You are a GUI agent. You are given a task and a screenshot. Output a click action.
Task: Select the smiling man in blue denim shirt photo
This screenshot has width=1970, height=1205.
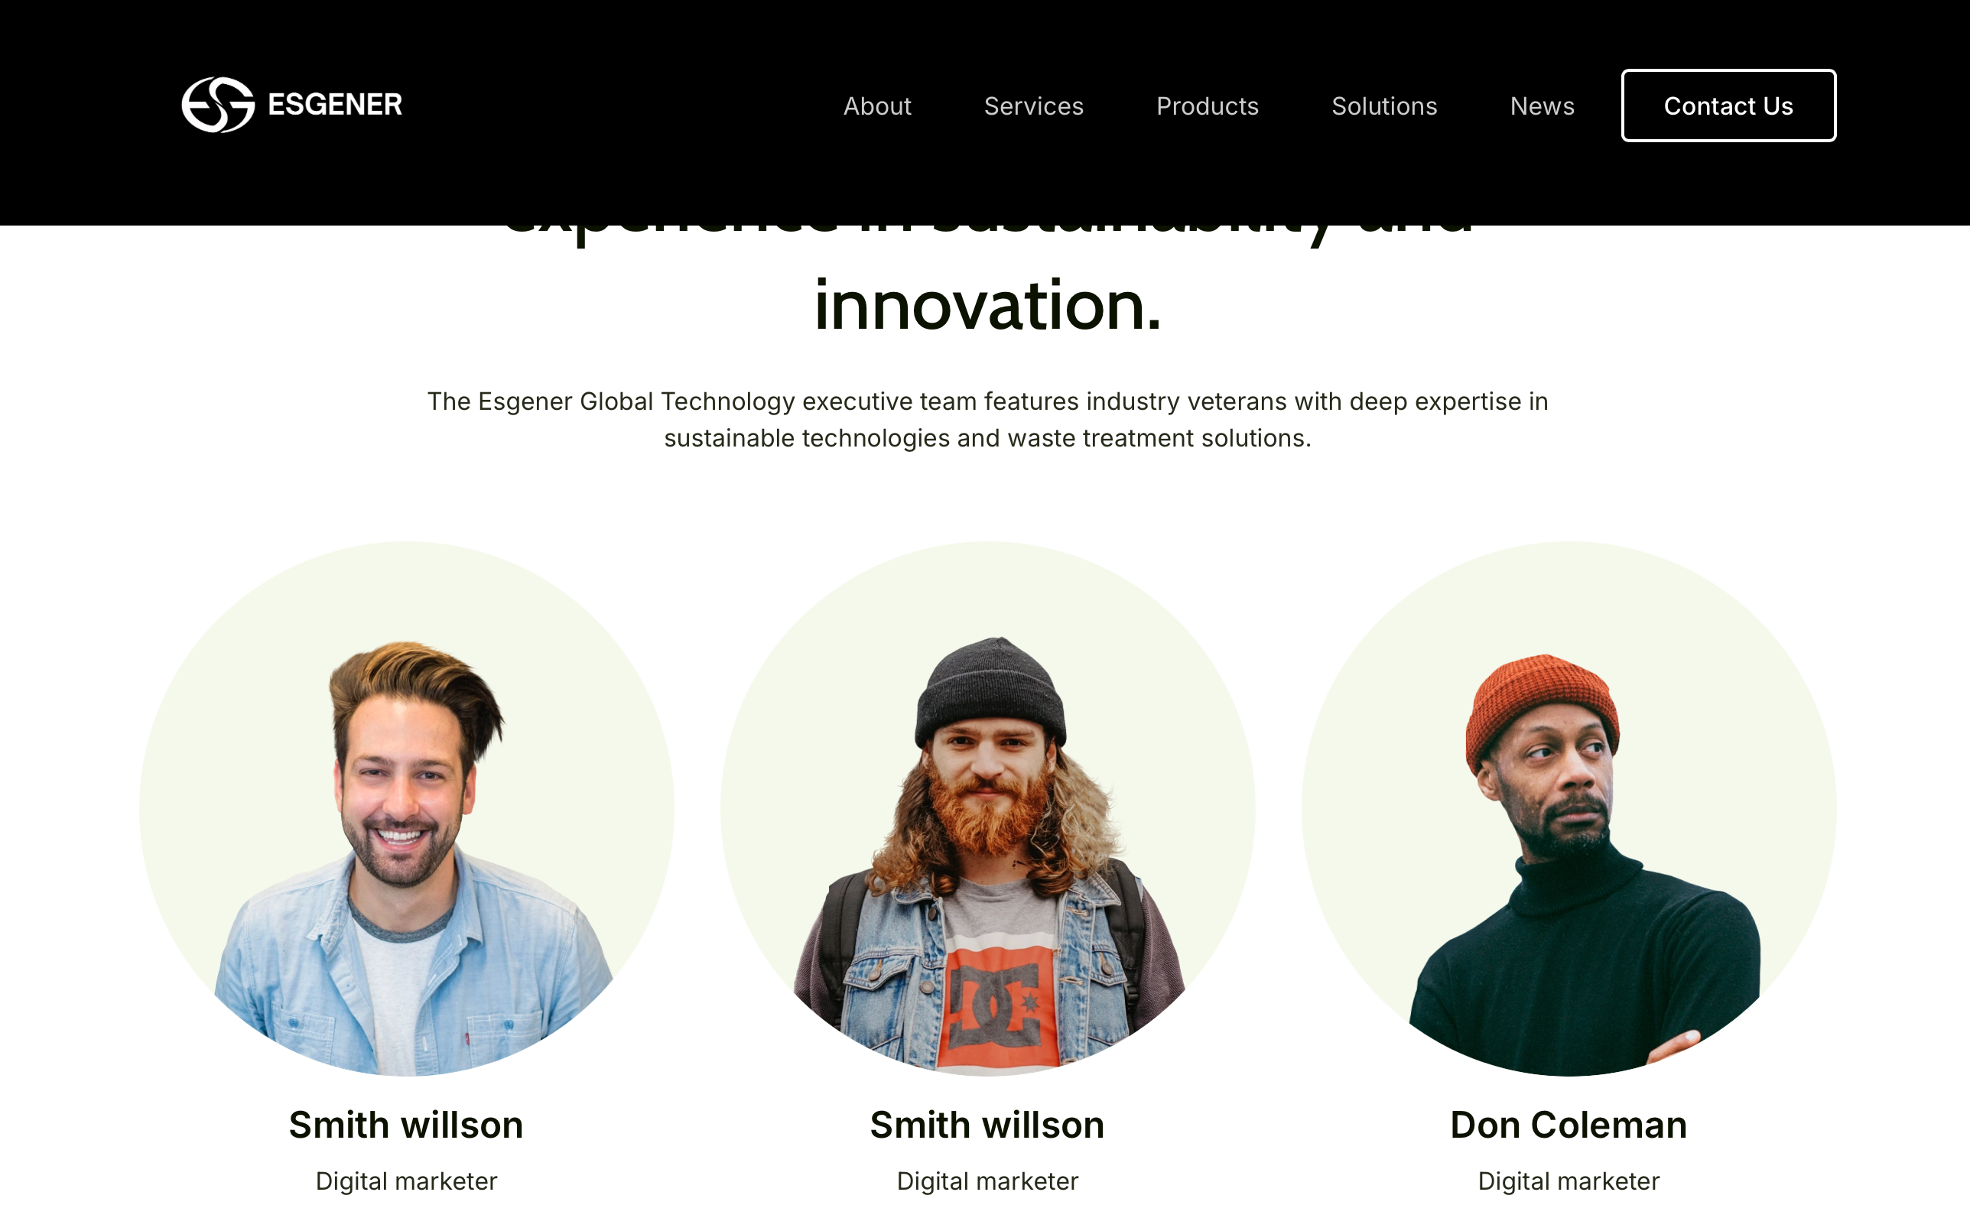pos(406,808)
